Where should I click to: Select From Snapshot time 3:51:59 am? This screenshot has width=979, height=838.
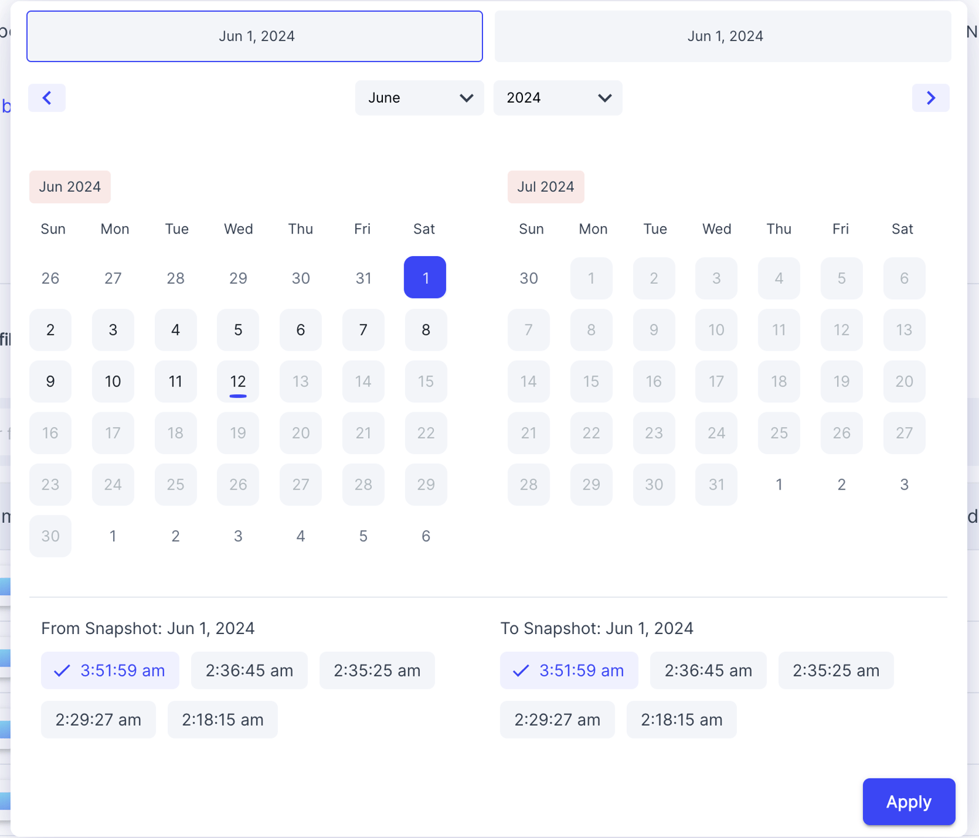pyautogui.click(x=110, y=670)
